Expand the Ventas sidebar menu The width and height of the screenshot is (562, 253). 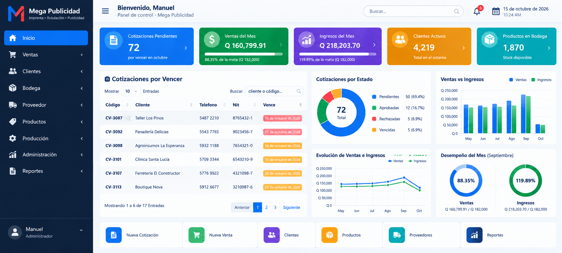(46, 55)
